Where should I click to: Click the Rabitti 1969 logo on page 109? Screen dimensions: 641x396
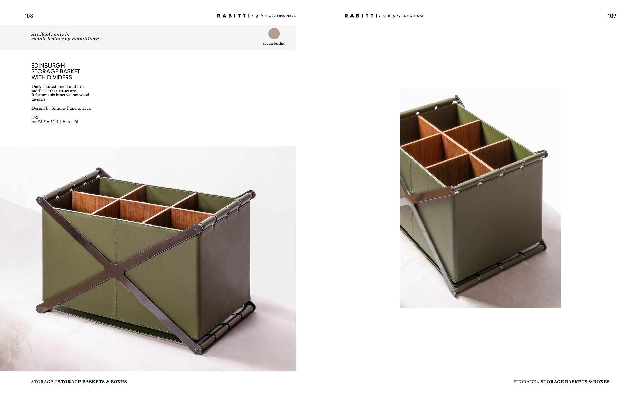click(384, 16)
